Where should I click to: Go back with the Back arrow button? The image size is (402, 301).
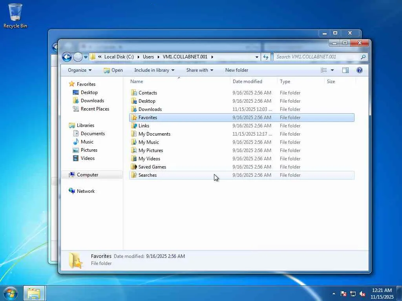pyautogui.click(x=67, y=57)
